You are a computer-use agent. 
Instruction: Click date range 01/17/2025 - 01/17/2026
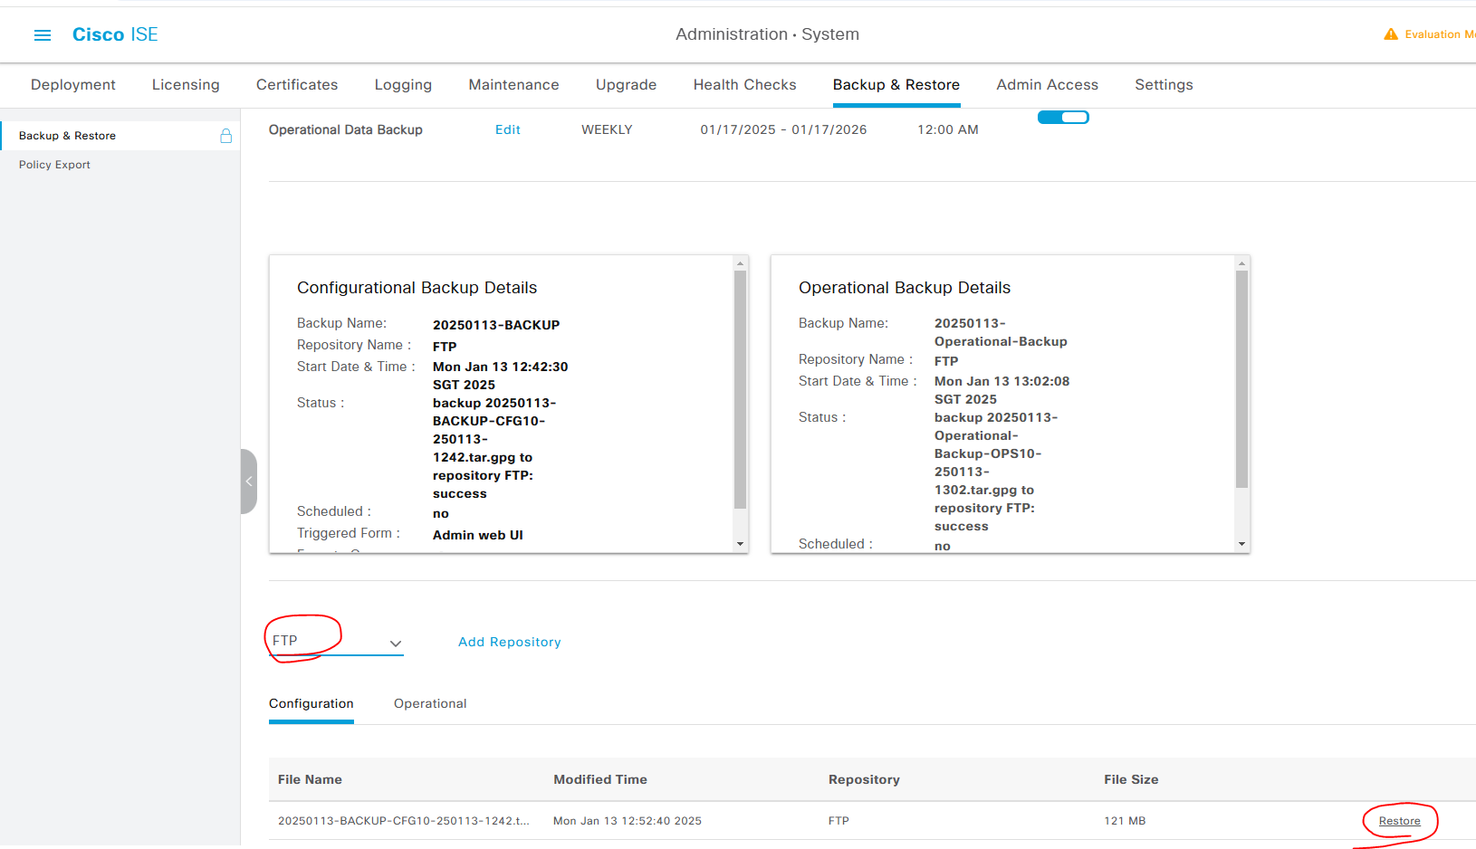(x=783, y=129)
